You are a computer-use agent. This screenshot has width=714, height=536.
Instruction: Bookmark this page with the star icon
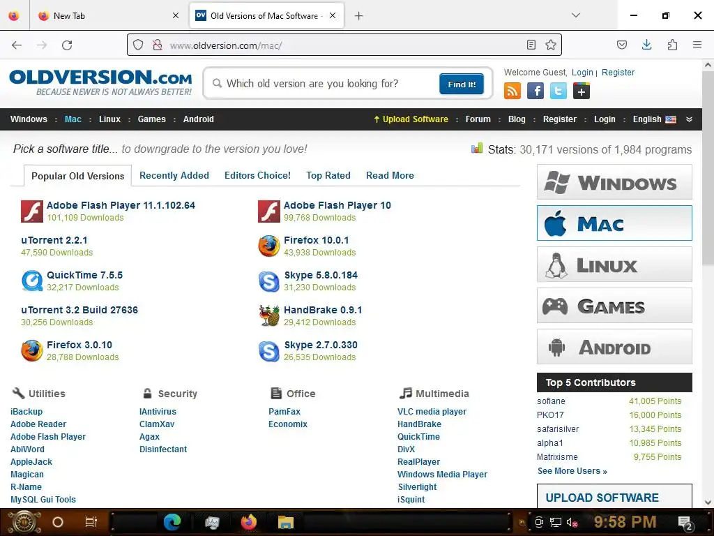click(551, 45)
